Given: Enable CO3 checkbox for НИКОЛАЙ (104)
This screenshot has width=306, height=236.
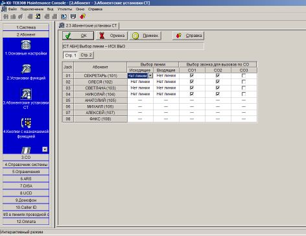Looking at the screenshot, I should (x=244, y=94).
